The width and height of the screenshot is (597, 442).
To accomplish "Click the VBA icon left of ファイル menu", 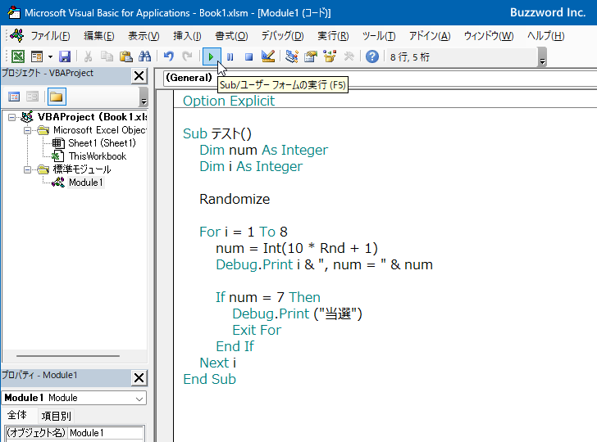I will tap(16, 35).
